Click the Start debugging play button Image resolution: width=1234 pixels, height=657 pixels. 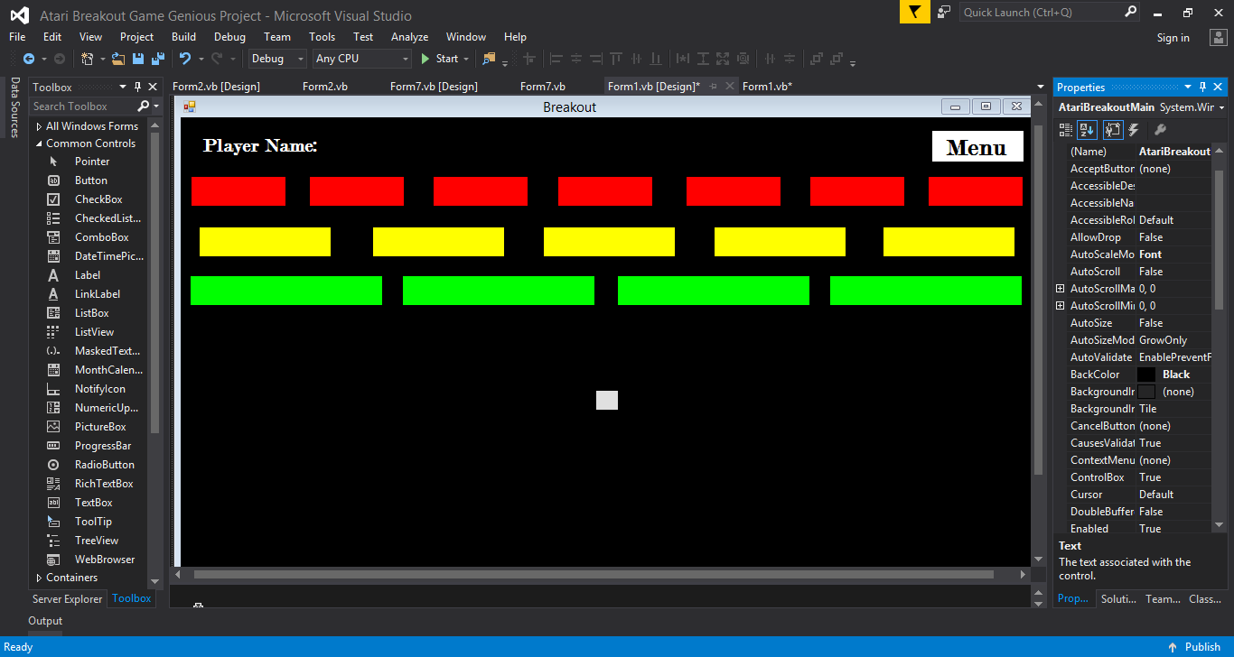[425, 59]
